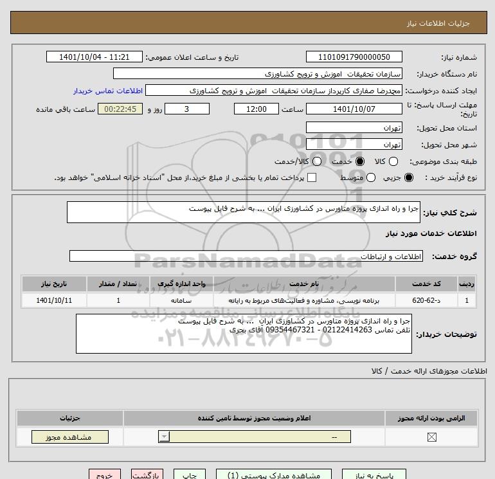
Task: Click the deadline date field 1401/10/07
Action: [354, 109]
